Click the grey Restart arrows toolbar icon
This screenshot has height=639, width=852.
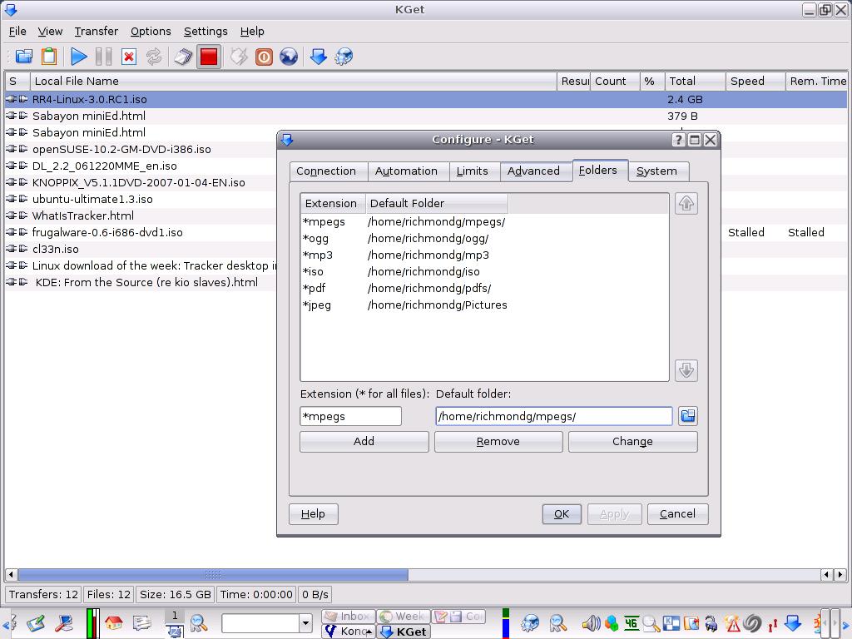click(x=154, y=57)
